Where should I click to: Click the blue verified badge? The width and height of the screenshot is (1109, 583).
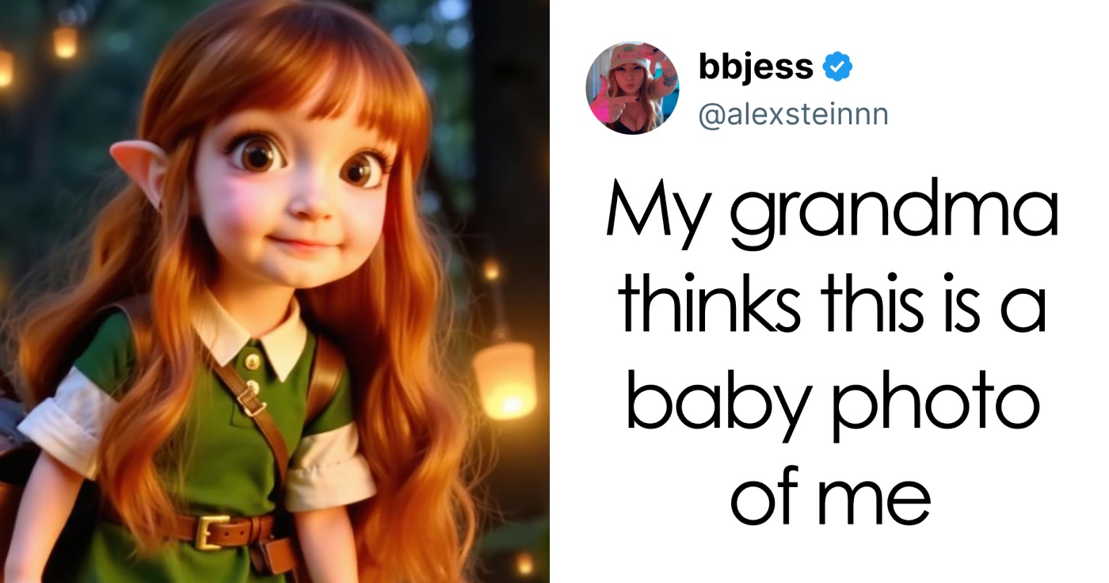pyautogui.click(x=838, y=68)
